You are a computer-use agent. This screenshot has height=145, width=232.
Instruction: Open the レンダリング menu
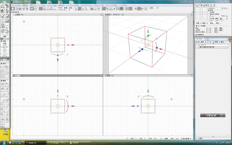pyautogui.click(x=73, y=5)
